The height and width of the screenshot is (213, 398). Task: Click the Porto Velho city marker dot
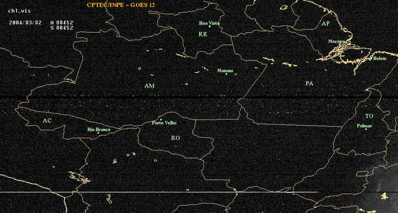161,119
